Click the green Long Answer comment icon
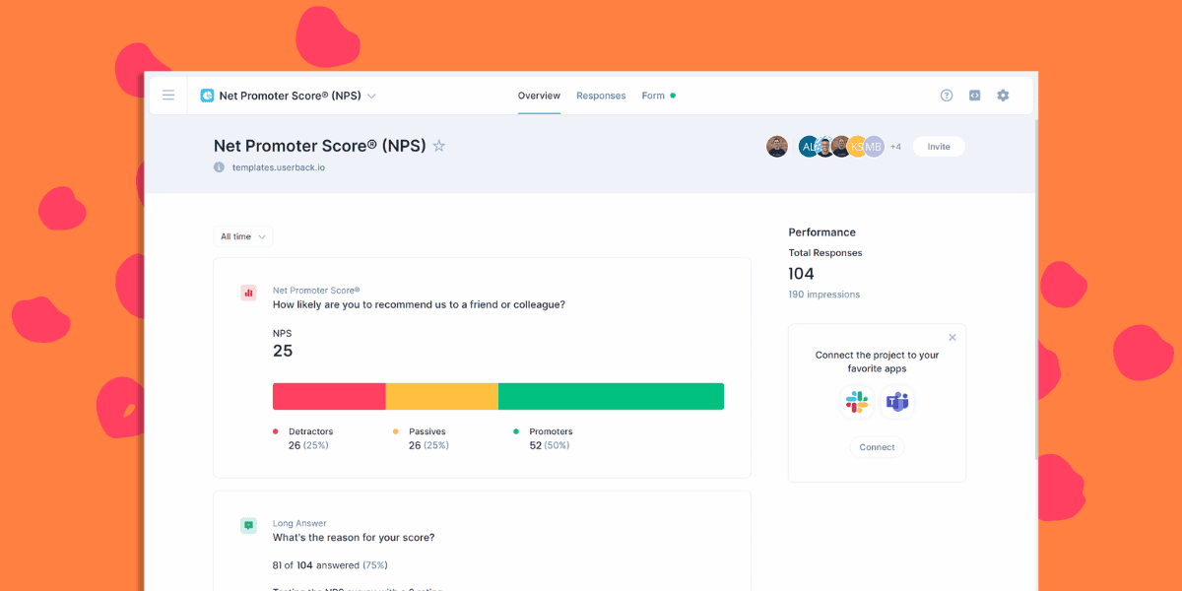 point(248,525)
